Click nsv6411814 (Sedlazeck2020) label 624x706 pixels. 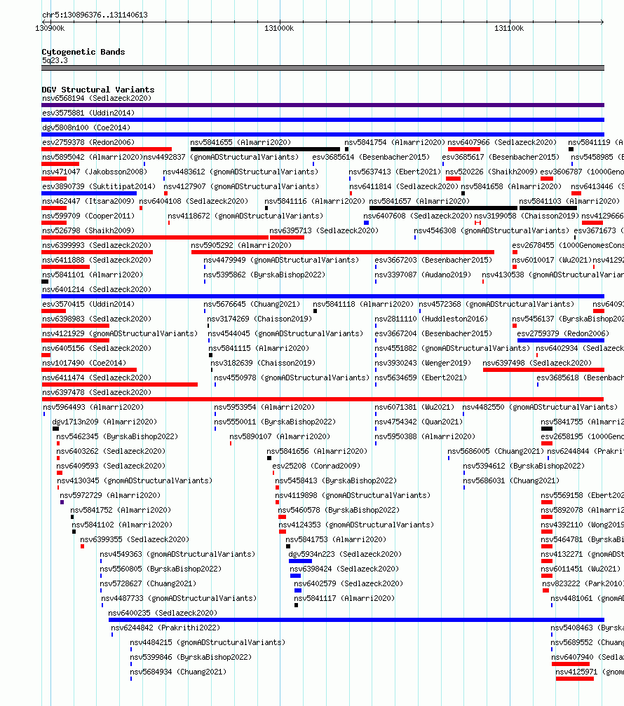(x=404, y=186)
